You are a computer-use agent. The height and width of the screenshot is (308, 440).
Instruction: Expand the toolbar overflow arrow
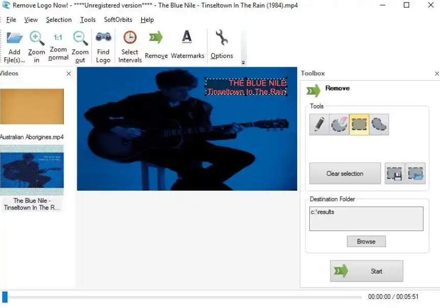243,63
